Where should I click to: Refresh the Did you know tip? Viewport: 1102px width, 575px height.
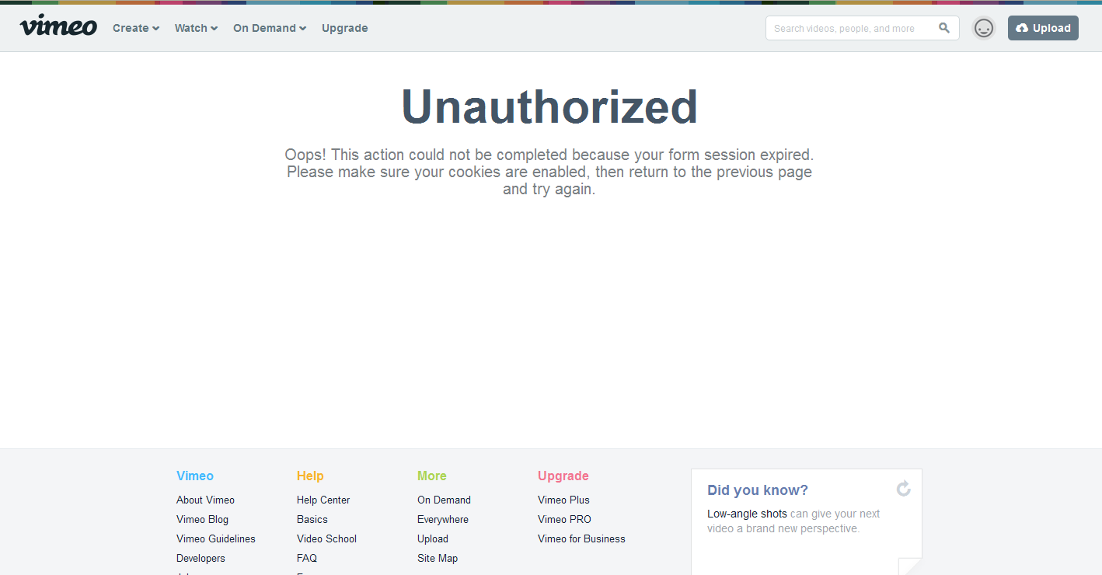[903, 489]
